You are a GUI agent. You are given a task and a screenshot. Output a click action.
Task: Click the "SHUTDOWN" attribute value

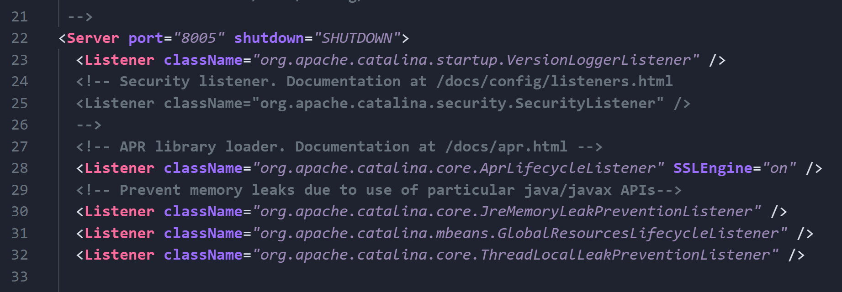pos(357,38)
